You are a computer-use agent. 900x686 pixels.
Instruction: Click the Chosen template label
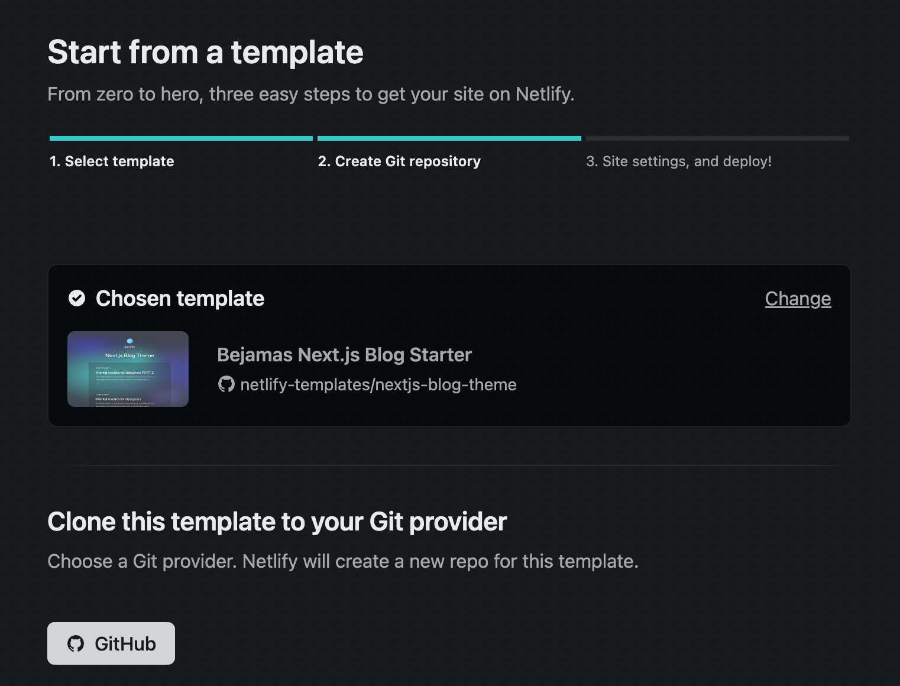[x=180, y=299]
